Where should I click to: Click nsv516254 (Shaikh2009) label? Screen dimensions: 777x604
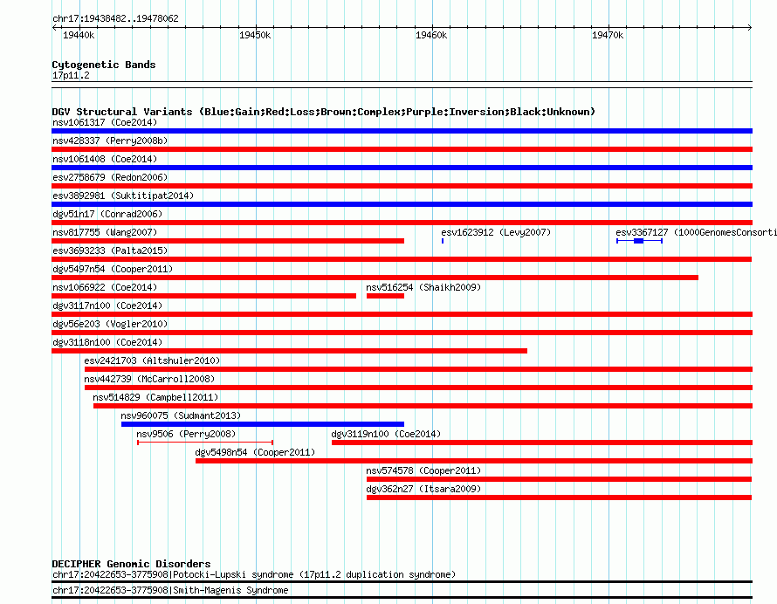(x=423, y=287)
